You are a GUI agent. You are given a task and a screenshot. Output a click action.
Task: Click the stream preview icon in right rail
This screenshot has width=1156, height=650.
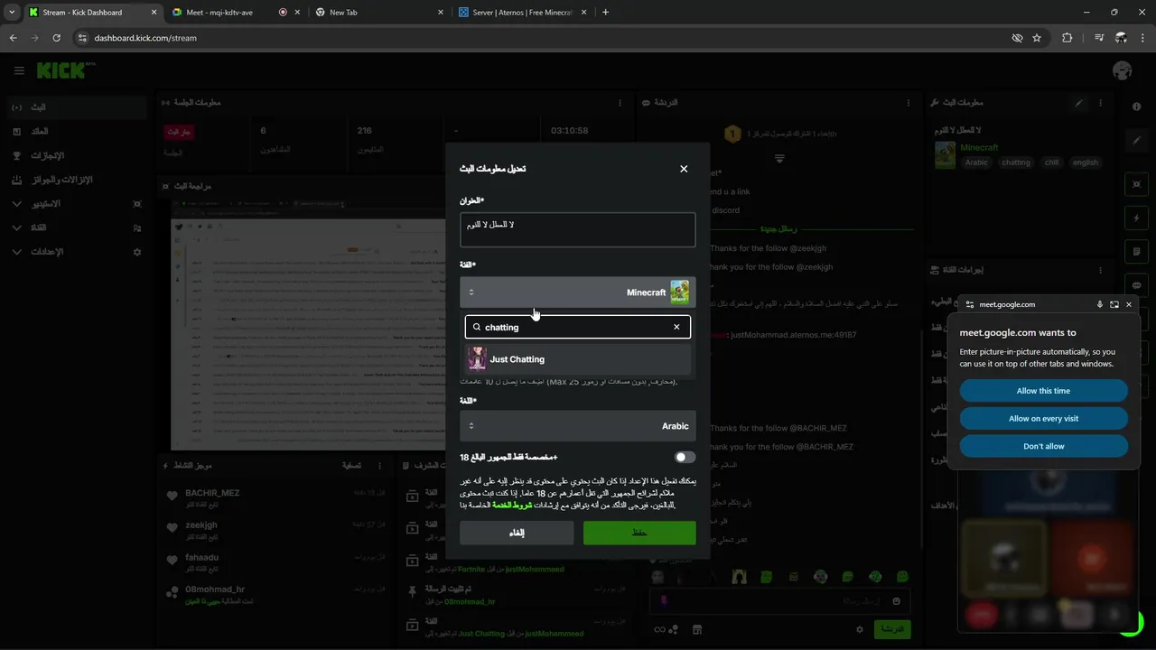point(1137,184)
